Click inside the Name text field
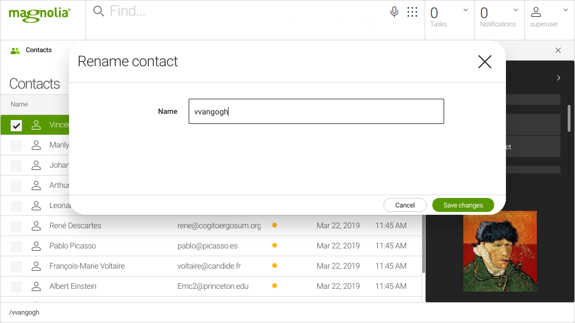Viewport: 575px width, 323px height. [x=316, y=111]
